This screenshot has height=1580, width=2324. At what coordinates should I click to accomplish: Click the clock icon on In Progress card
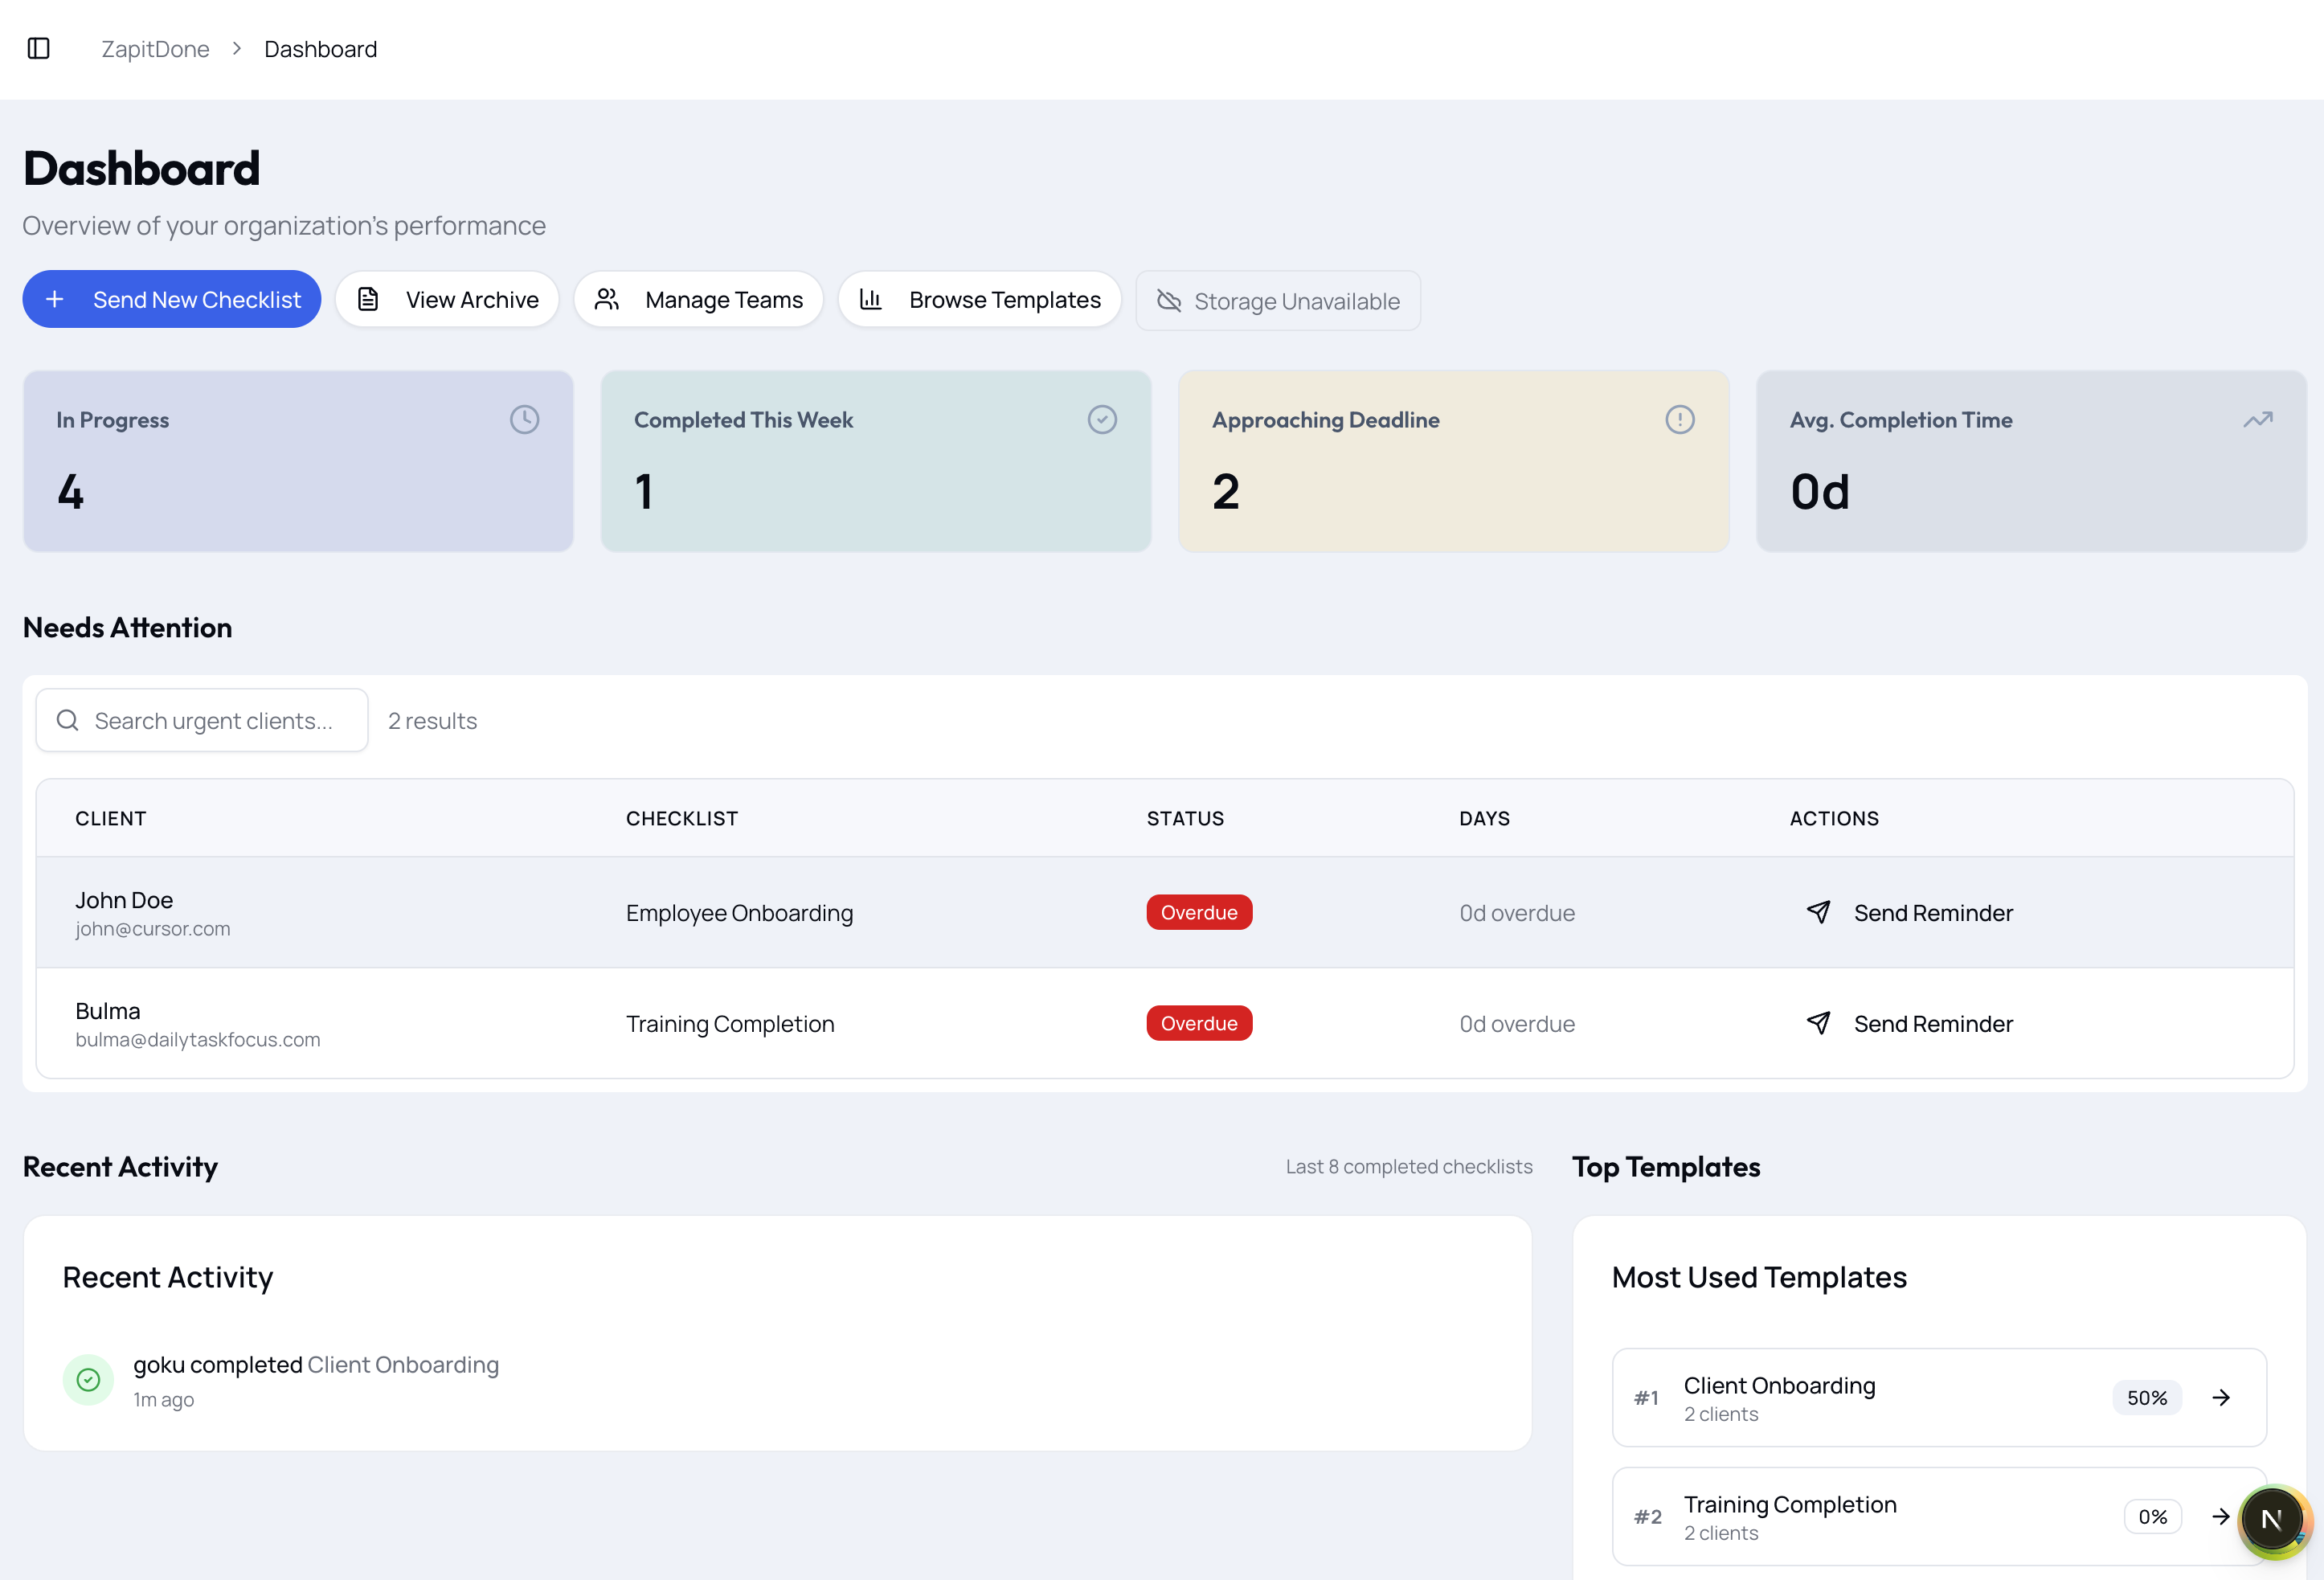[x=524, y=419]
